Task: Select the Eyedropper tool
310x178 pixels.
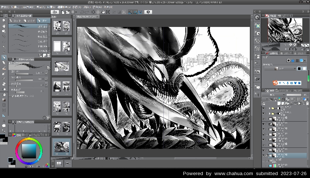Action: tap(4, 52)
